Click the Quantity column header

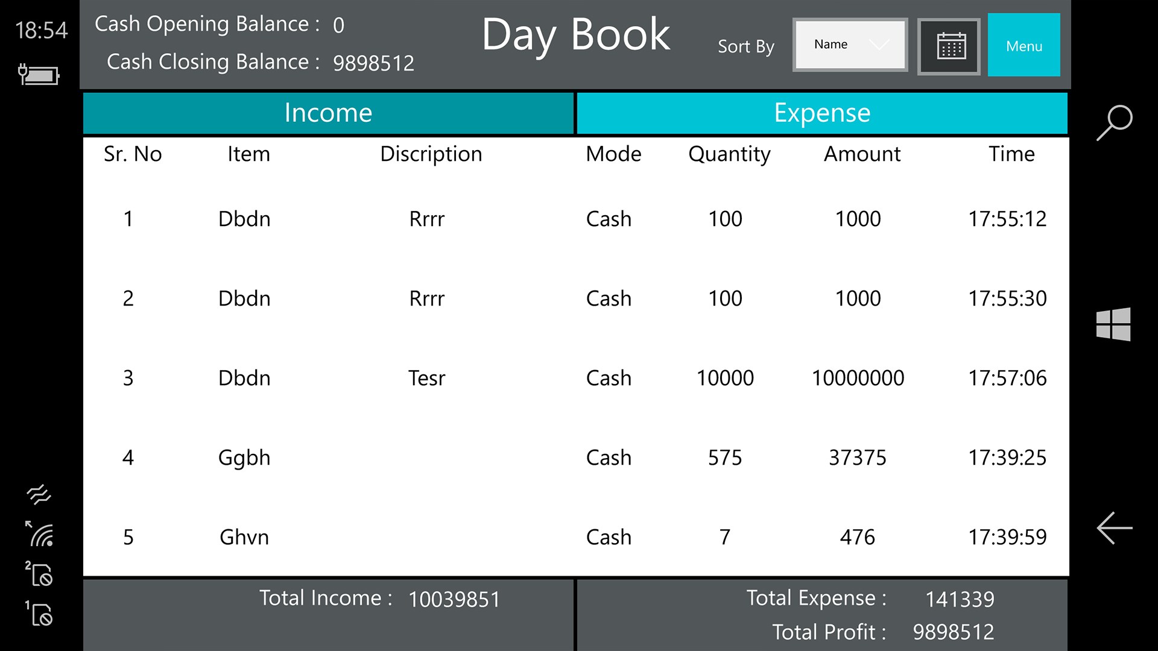729,154
